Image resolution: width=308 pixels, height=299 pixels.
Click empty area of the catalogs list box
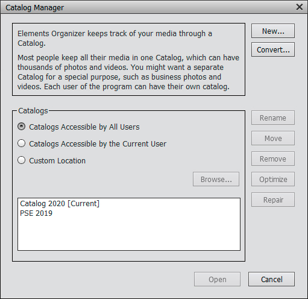click(128, 234)
